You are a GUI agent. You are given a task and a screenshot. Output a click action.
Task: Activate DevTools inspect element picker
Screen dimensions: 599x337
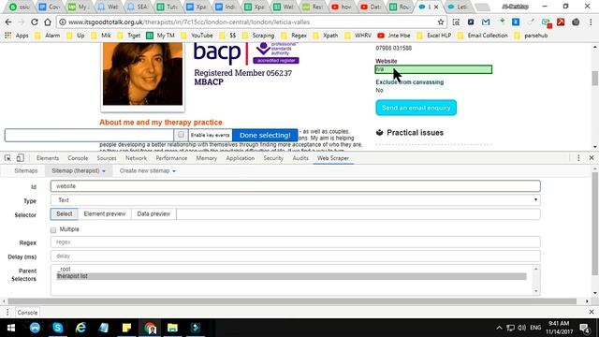[7, 158]
